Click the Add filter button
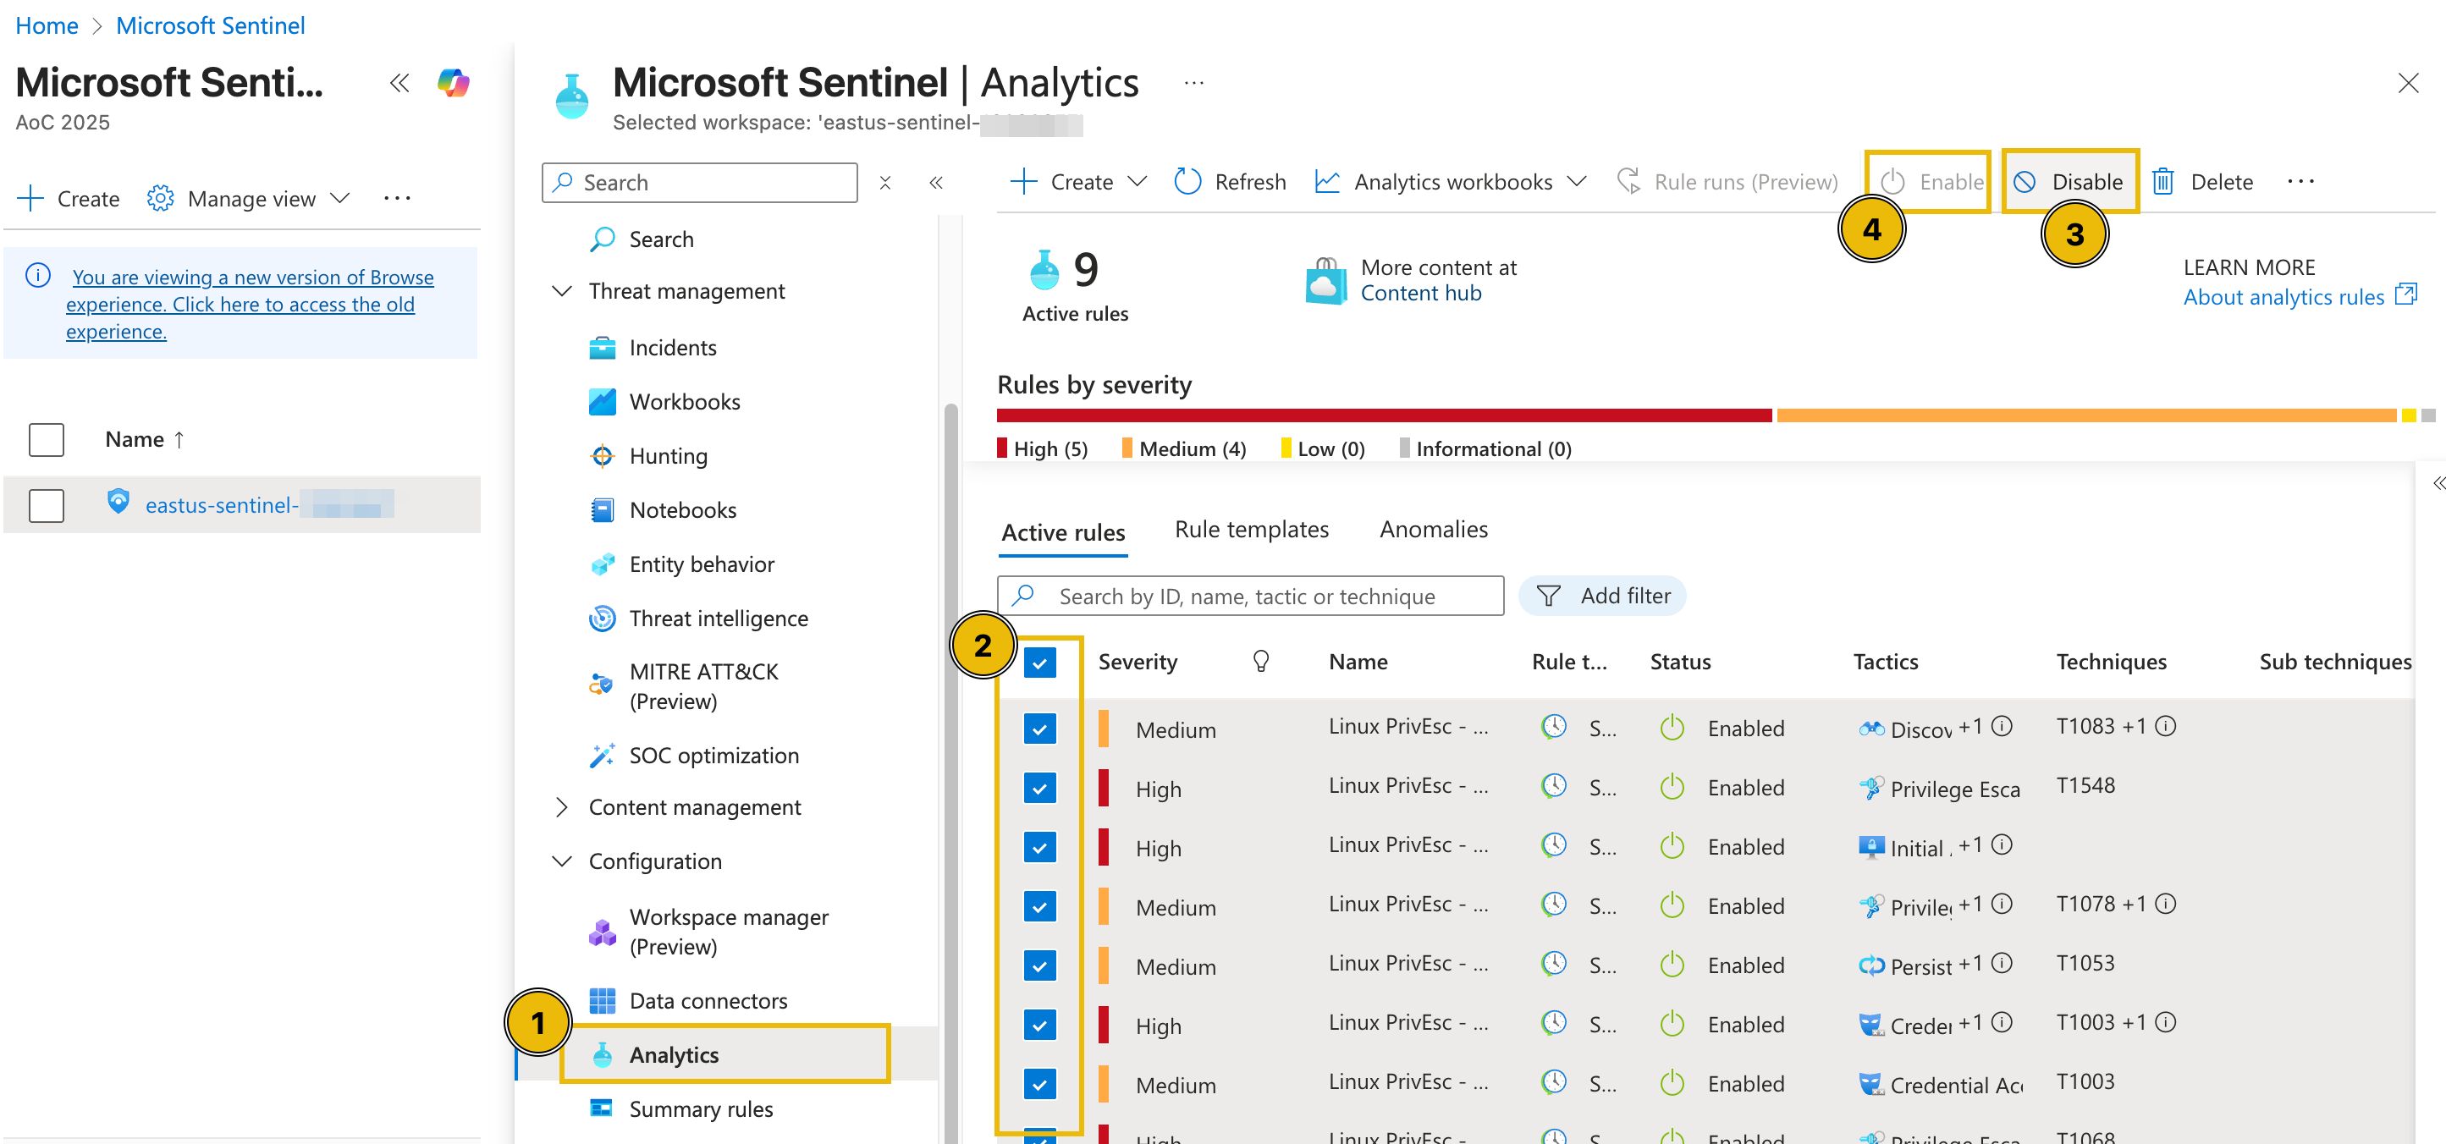Screen dimensions: 2446x1144 [1602, 595]
